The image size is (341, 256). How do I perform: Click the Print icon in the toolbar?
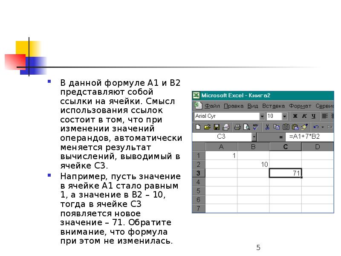pos(226,127)
